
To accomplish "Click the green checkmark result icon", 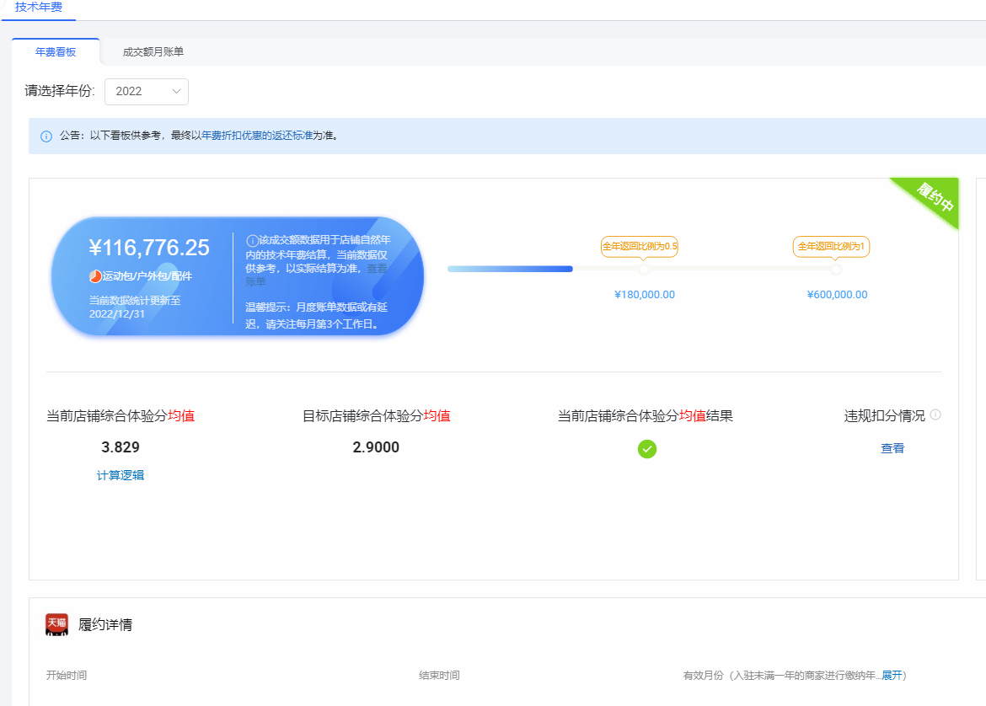I will 646,449.
